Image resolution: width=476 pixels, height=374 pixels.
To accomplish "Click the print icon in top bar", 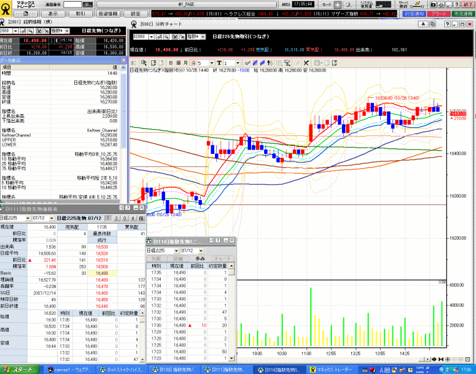I will point(441,4).
